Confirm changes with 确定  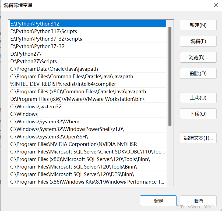click(158, 201)
